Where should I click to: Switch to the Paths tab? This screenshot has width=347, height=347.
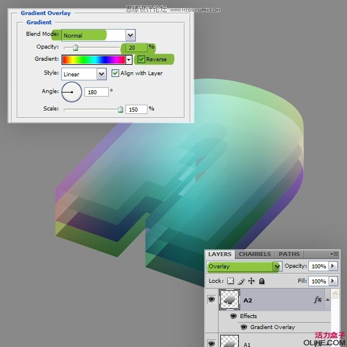289,254
